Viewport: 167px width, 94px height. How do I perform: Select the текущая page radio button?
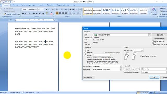[x=85, y=52]
